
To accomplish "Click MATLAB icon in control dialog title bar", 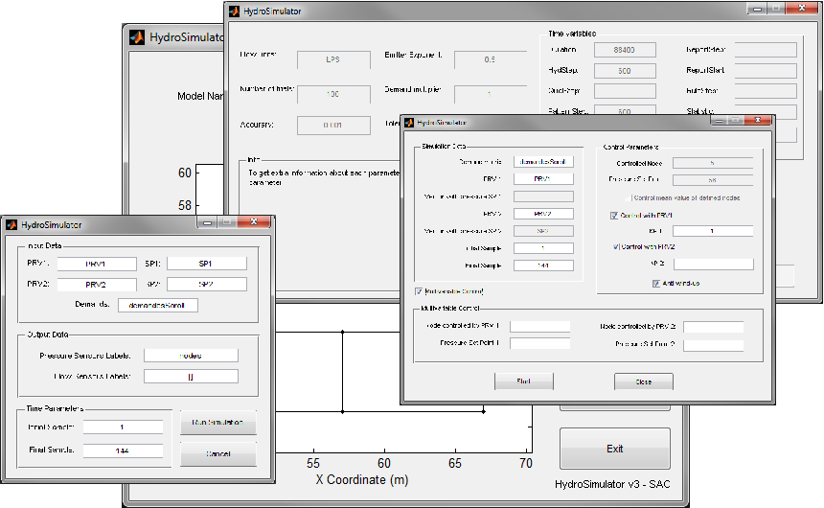I will (x=411, y=123).
